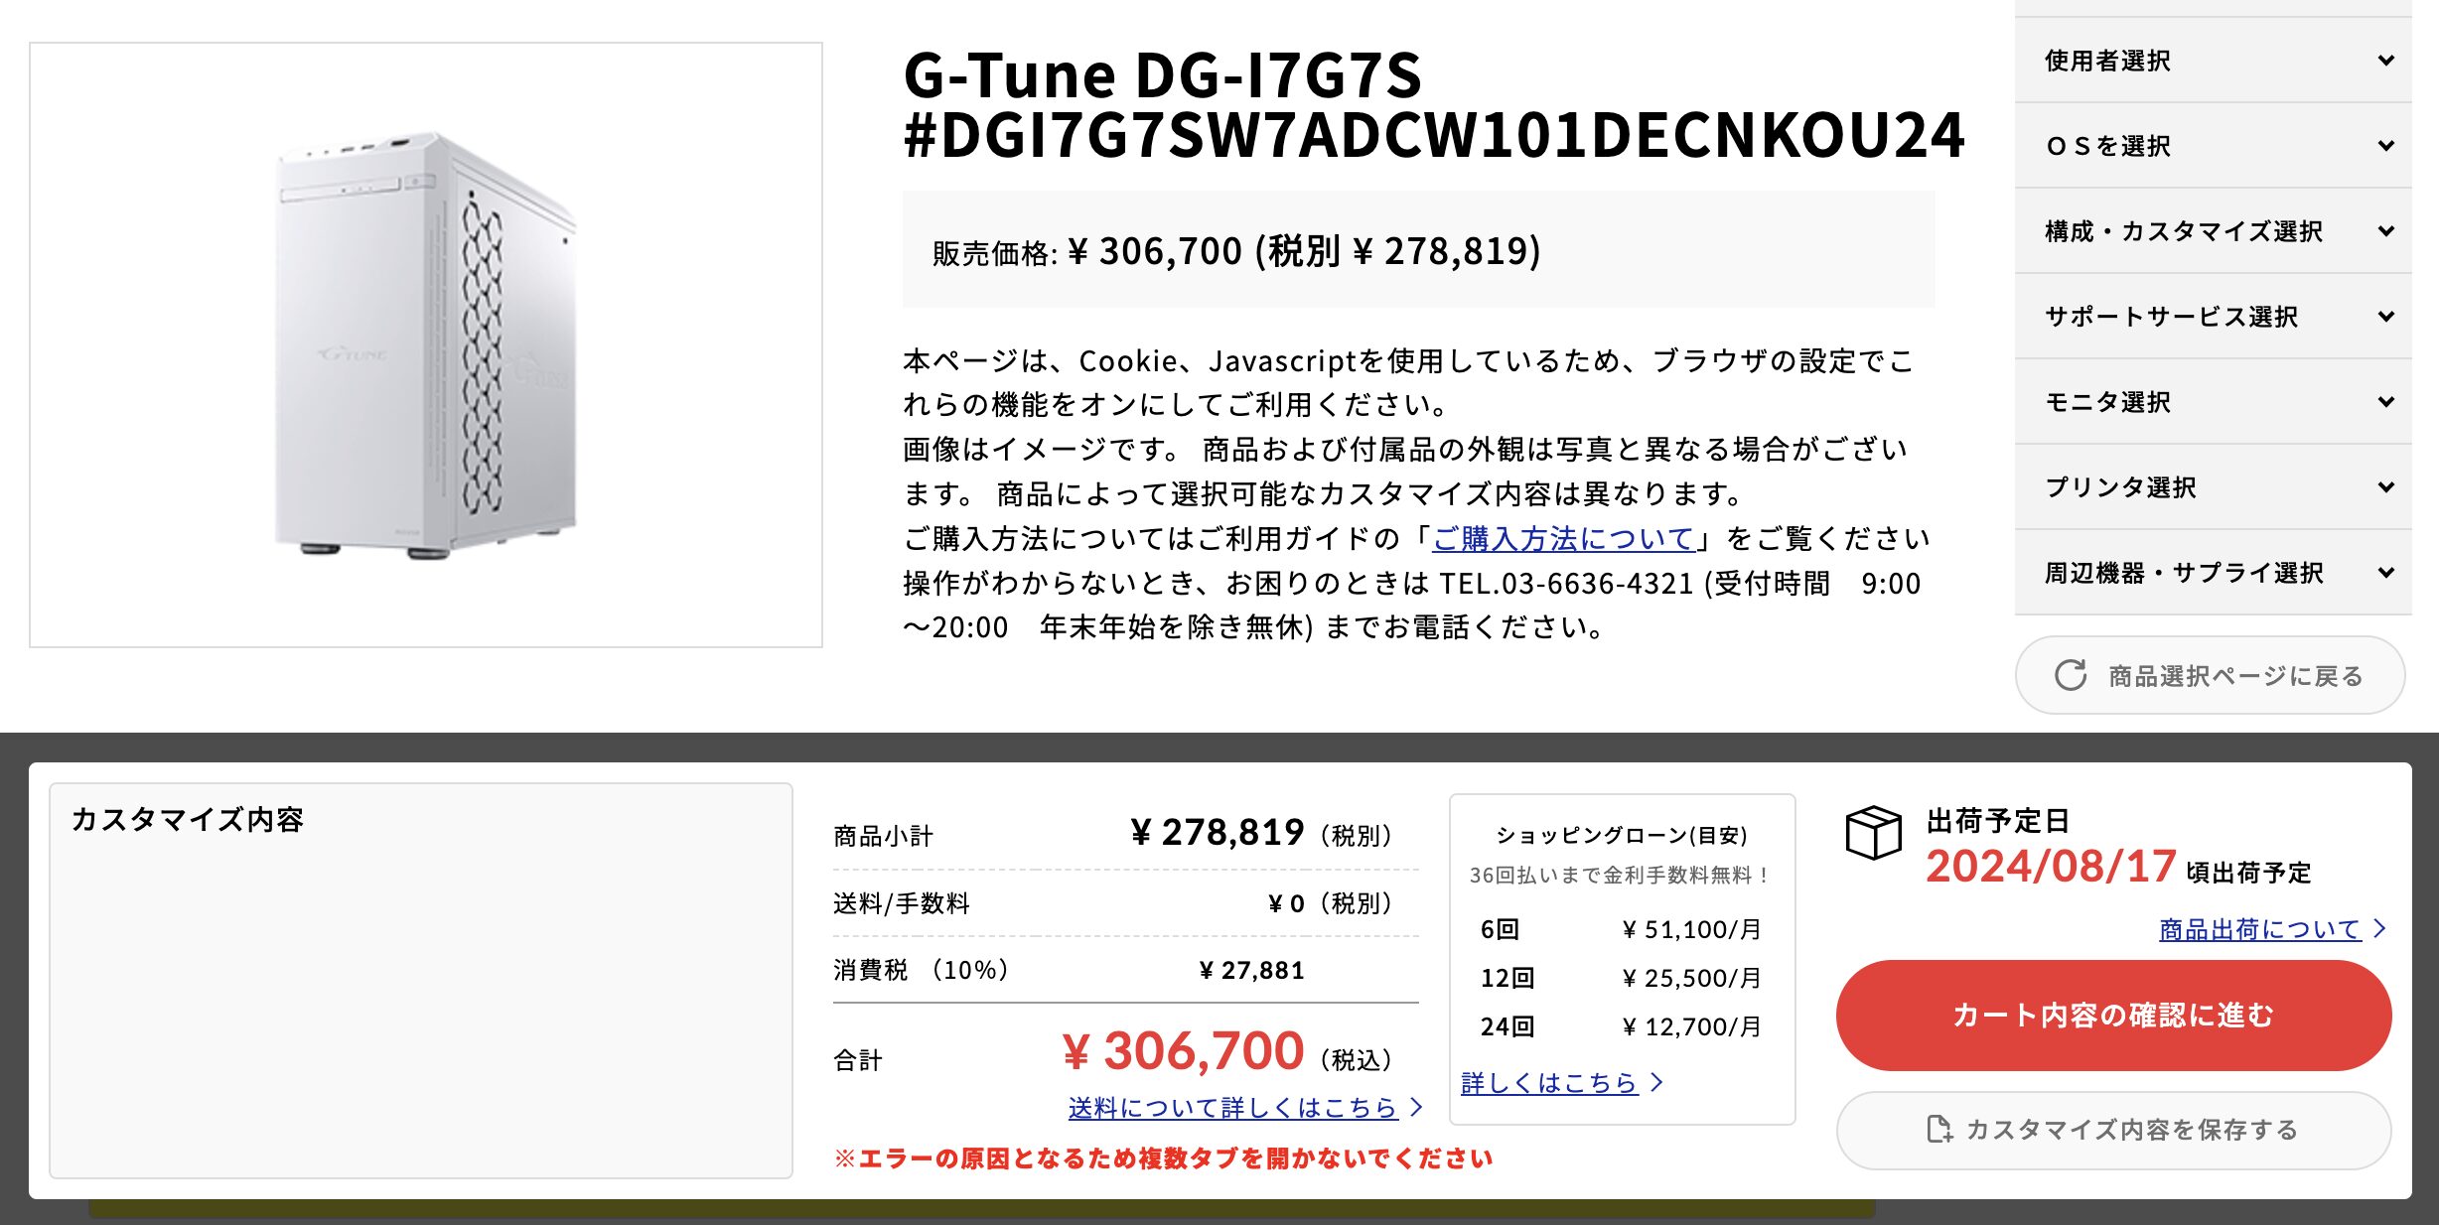The height and width of the screenshot is (1225, 2439).
Task: Click the 合計 ¥306,700 total amount
Action: (1182, 1050)
